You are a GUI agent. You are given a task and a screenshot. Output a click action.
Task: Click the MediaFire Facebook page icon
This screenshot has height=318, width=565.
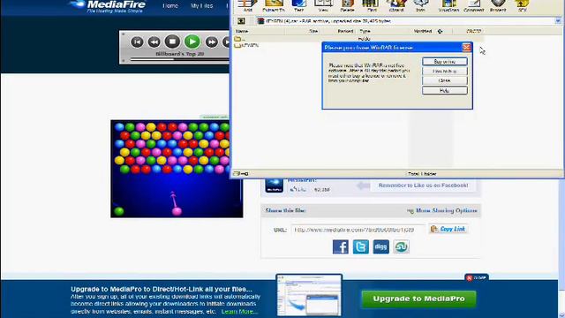[x=275, y=185]
